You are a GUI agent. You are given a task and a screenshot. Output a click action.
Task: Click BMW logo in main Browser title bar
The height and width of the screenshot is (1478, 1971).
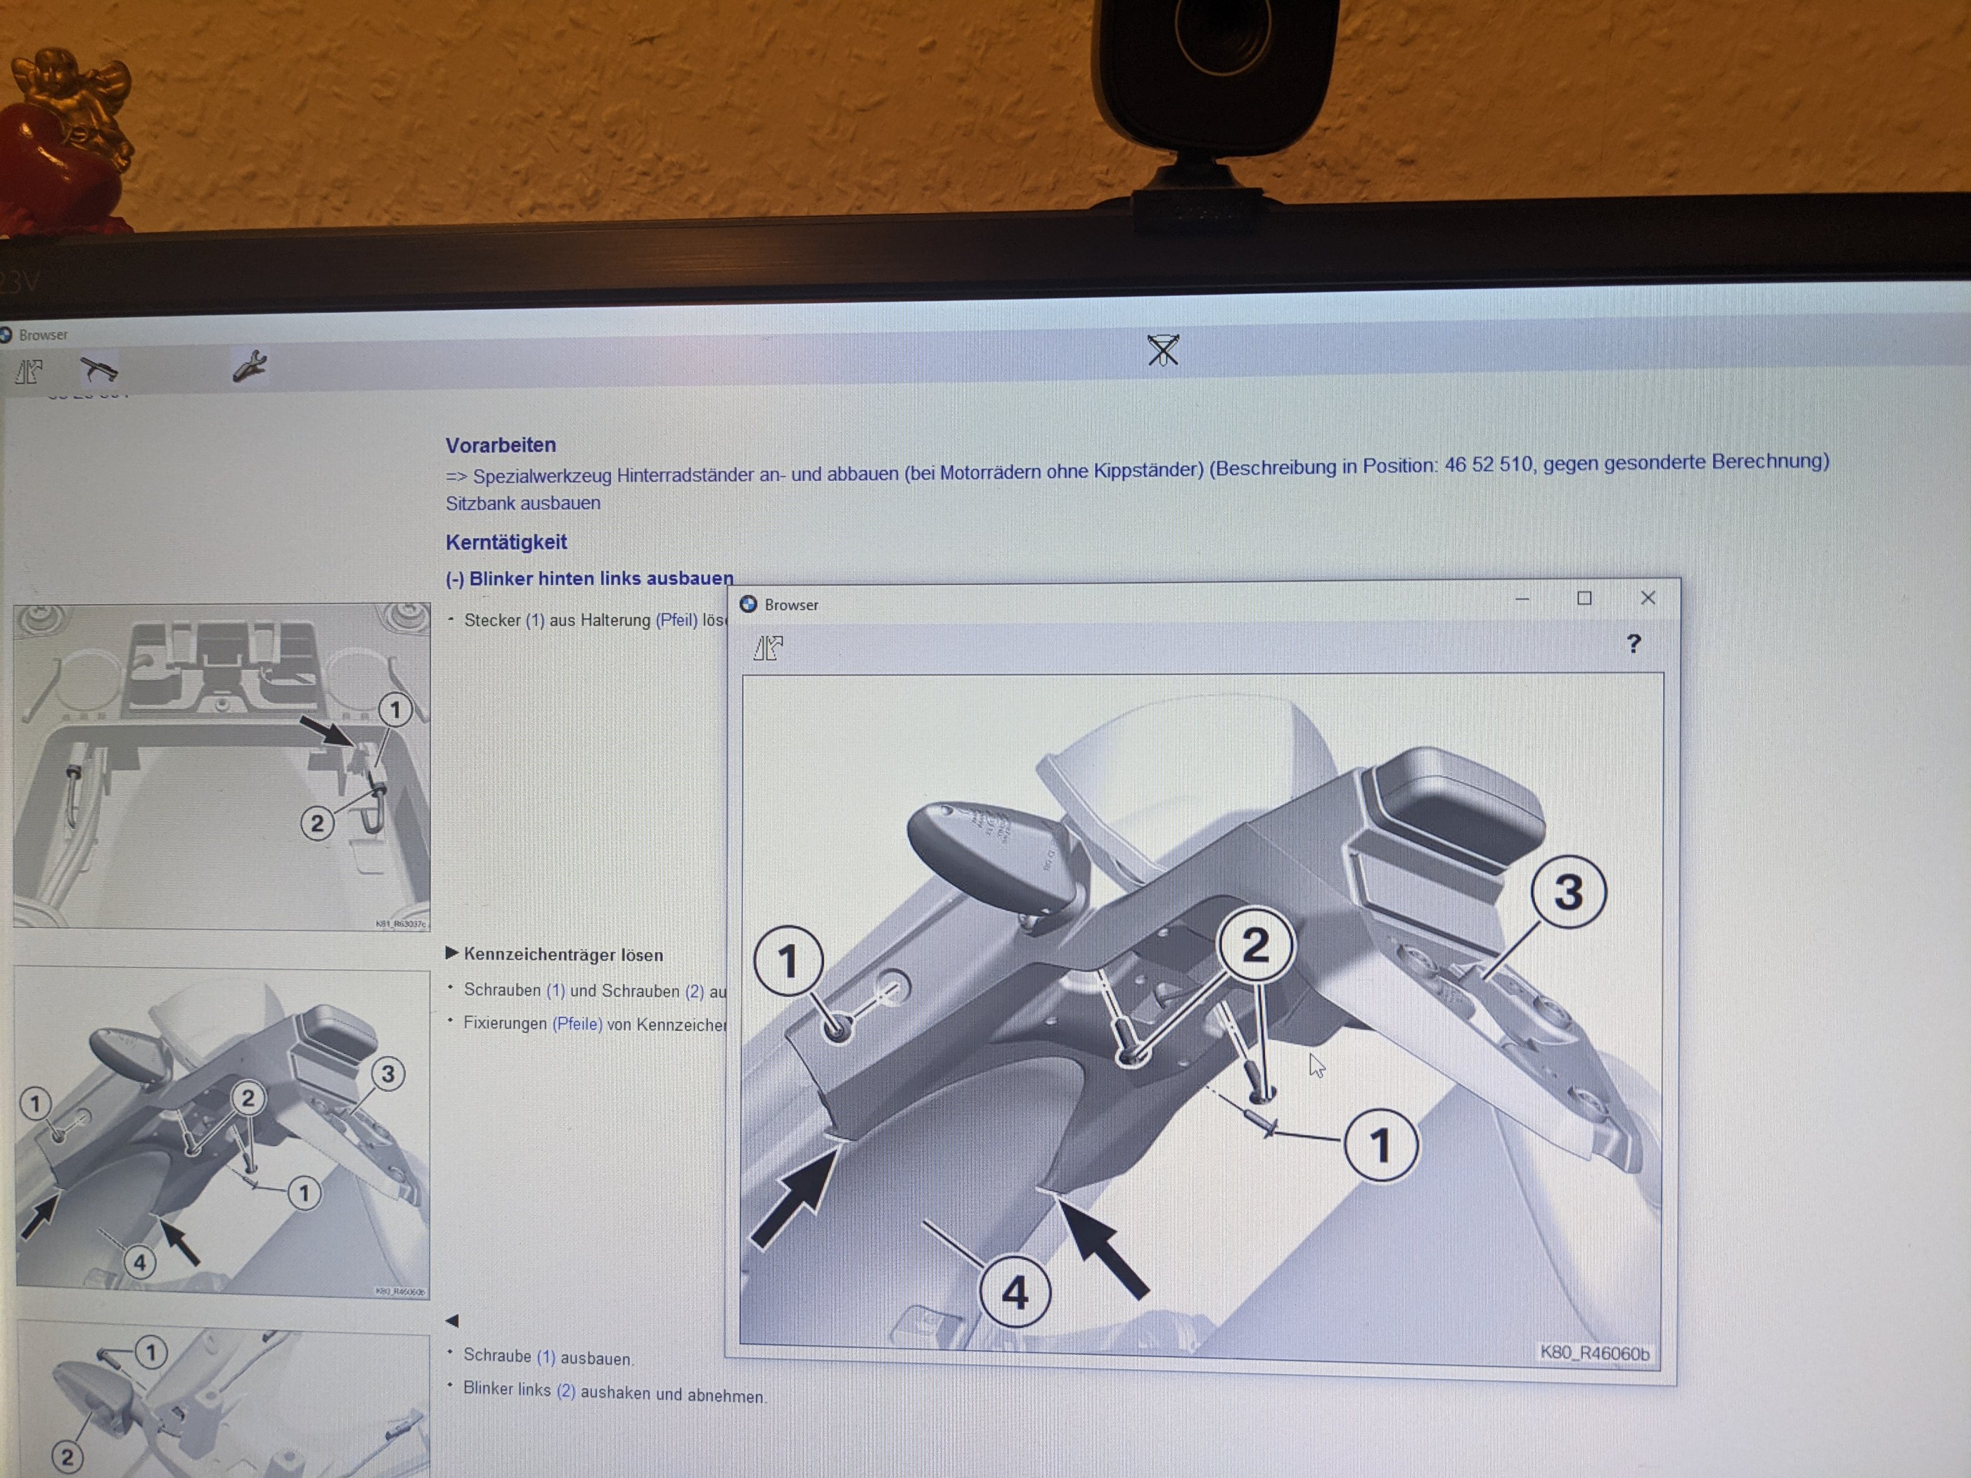pos(6,335)
